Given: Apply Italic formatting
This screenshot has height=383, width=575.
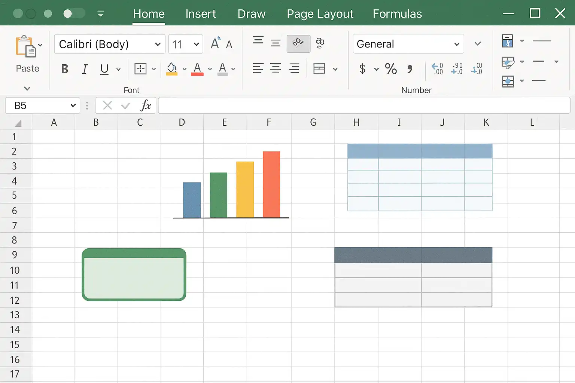Looking at the screenshot, I should 85,69.
